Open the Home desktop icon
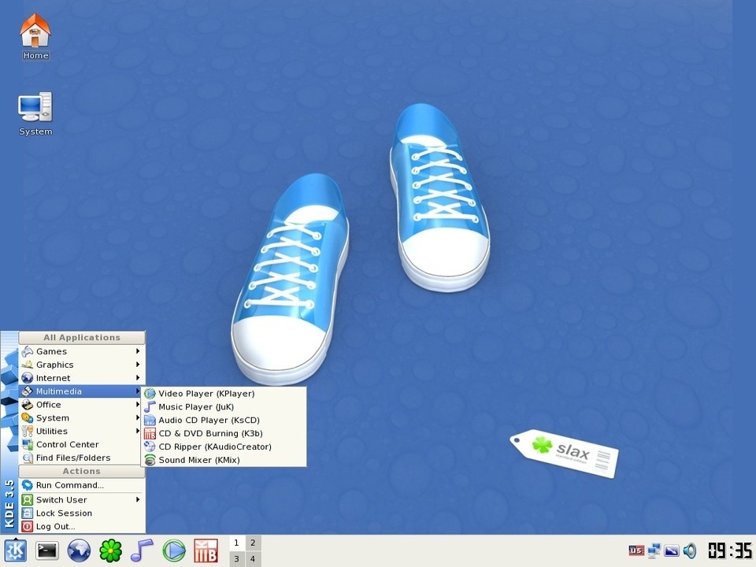The image size is (756, 567). click(35, 34)
